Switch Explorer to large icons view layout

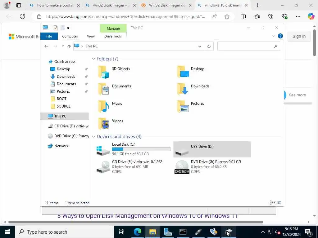point(279,203)
